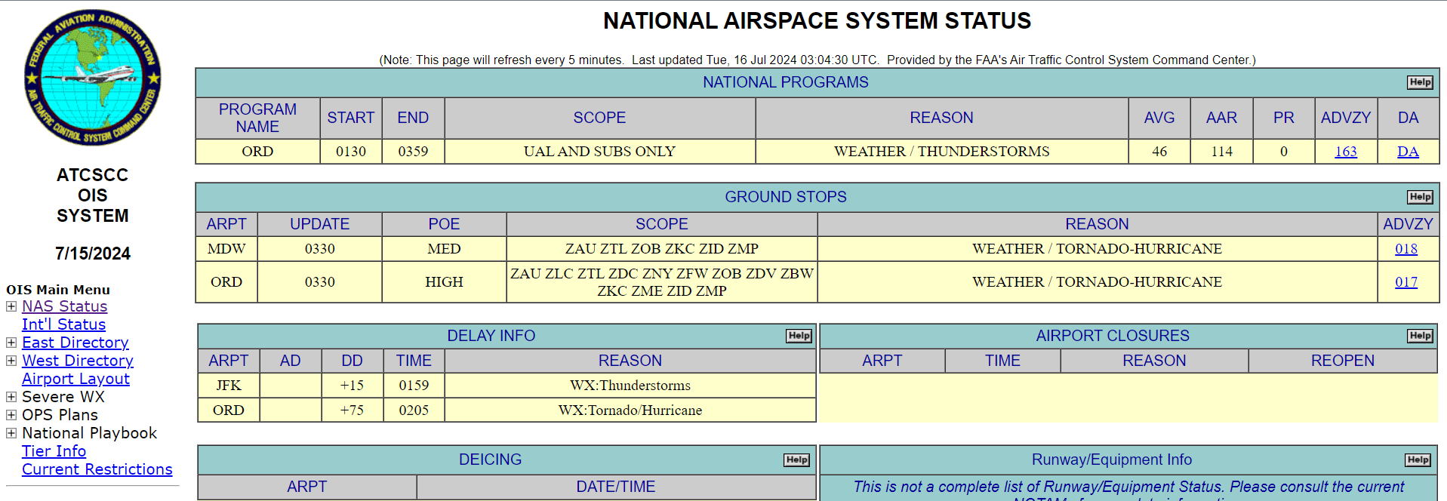The image size is (1447, 501).
Task: Click 'WX:Tornado/Hurricane' delay reason
Action: click(630, 410)
